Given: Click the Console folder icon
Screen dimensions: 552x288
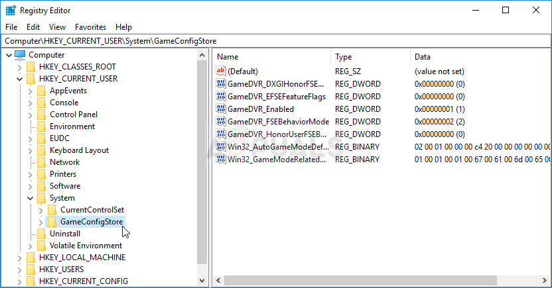Looking at the screenshot, I should coord(42,103).
